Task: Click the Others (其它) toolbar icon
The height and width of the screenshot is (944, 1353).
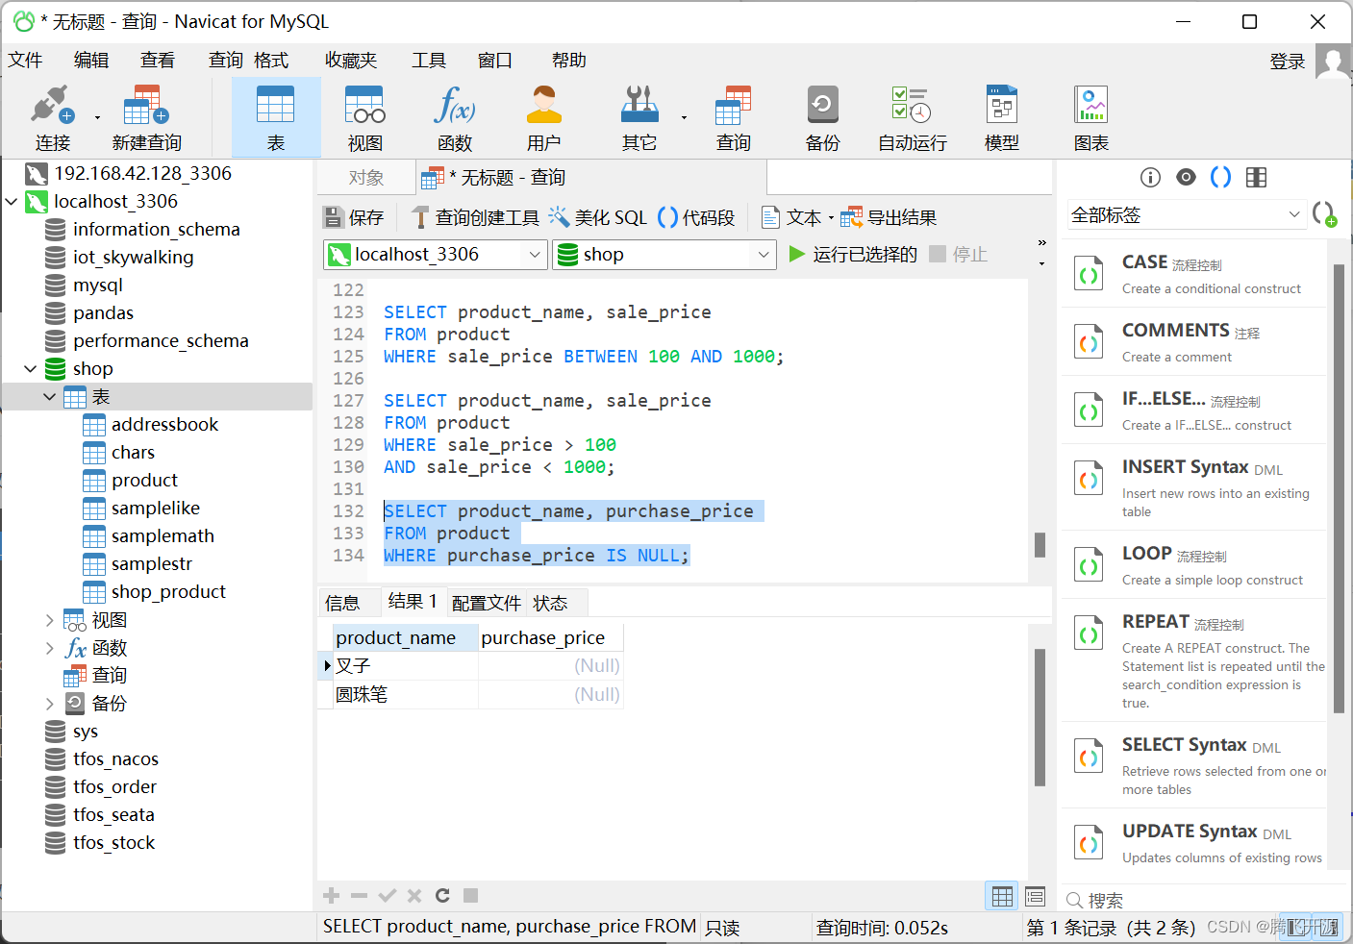Action: tap(639, 117)
